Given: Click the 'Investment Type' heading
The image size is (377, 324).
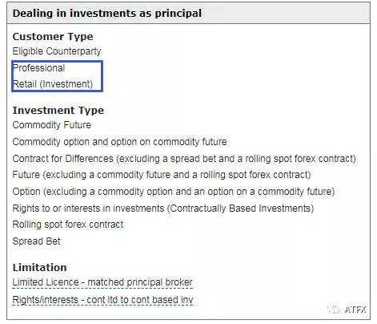Looking at the screenshot, I should click(x=58, y=111).
